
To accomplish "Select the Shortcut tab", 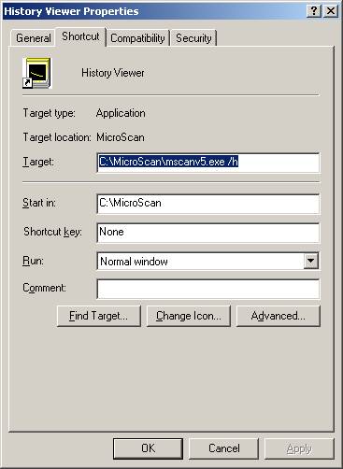I will point(80,36).
